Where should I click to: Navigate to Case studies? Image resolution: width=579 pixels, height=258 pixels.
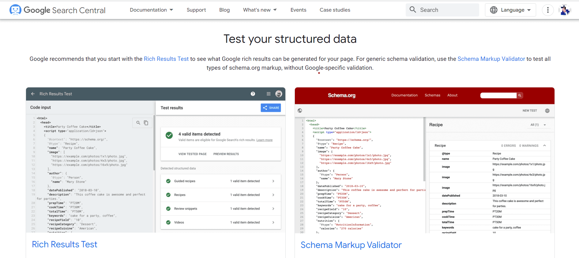(x=335, y=10)
